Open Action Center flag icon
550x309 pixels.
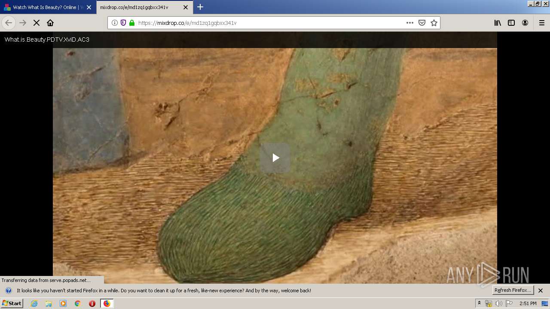(509, 303)
